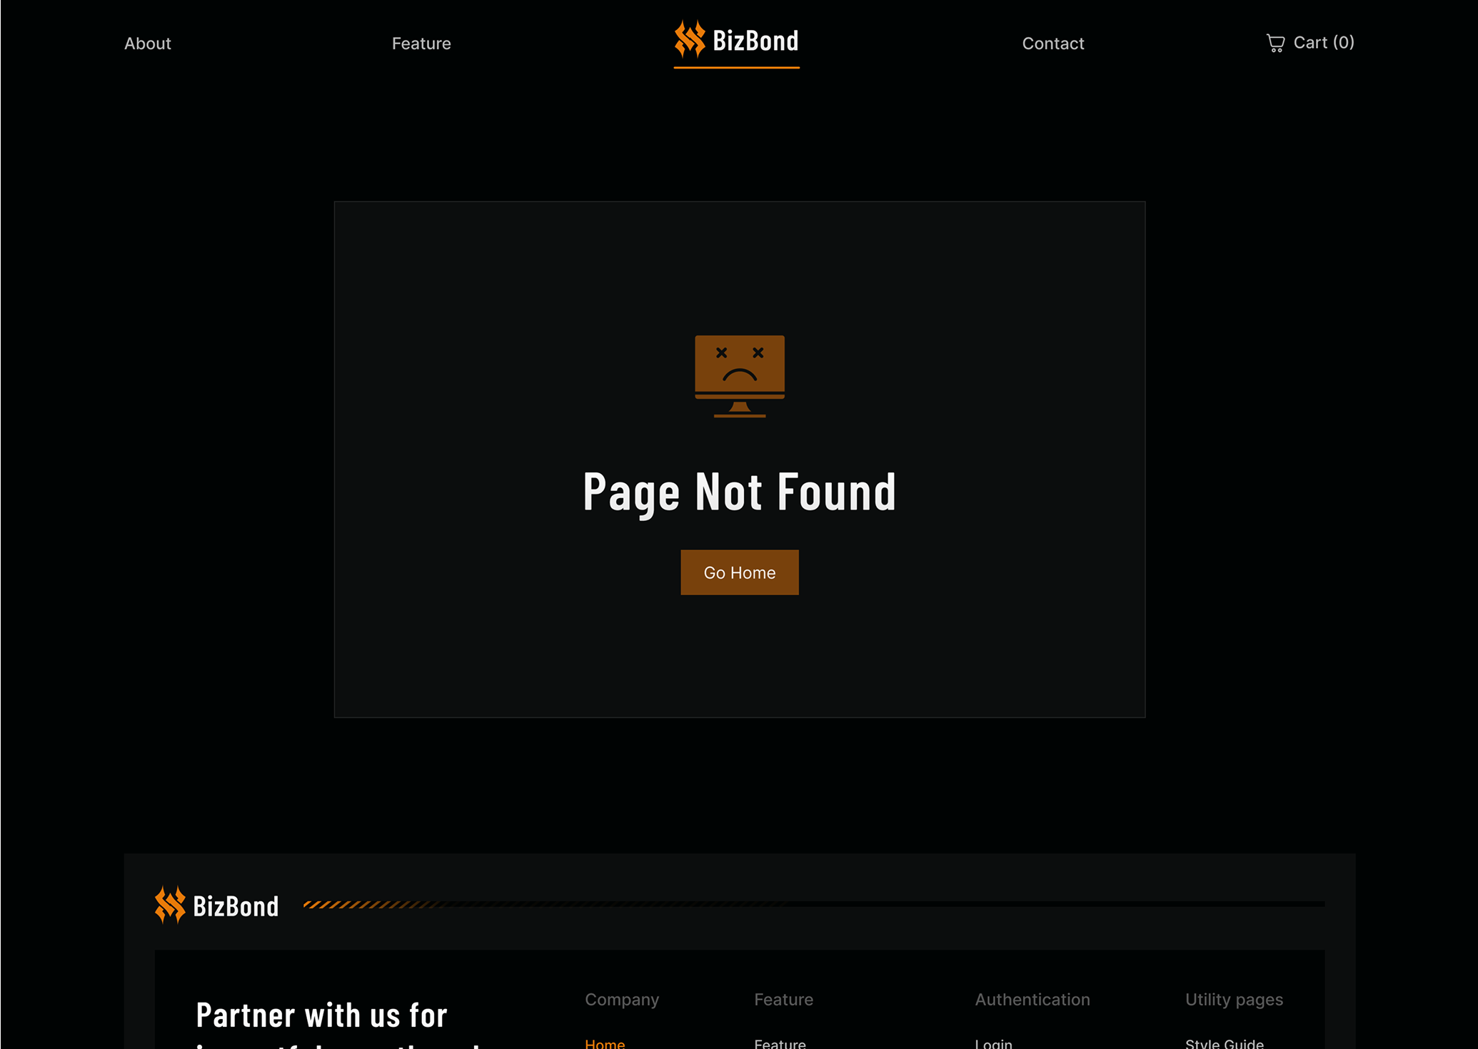
Task: Click the BizBond wordmark in footer
Action: [236, 906]
